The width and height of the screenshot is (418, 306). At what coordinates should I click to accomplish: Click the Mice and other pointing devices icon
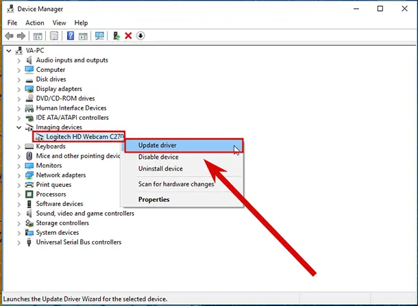[29, 156]
